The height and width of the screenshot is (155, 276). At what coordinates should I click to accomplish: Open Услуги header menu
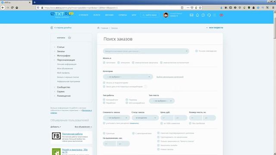(97, 15)
